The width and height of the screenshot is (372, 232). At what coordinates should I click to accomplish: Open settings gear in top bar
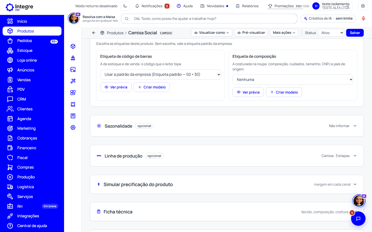(363, 6)
